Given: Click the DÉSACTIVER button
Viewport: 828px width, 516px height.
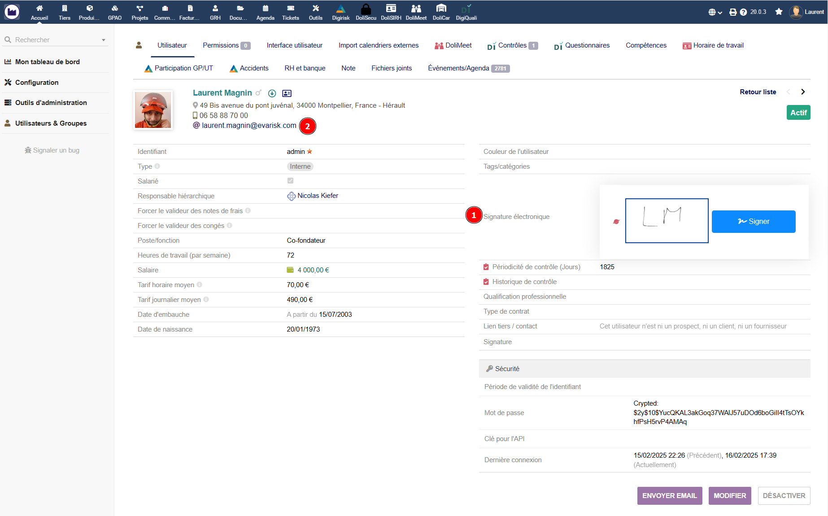Looking at the screenshot, I should [x=784, y=496].
